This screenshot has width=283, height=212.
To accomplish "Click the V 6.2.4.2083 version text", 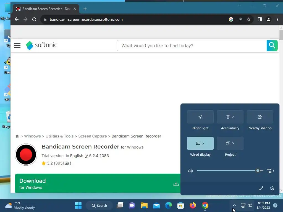I will 97,156.
